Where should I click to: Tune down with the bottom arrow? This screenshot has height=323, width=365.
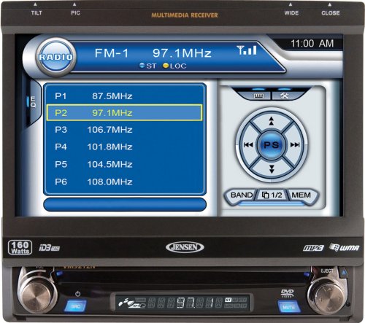pyautogui.click(x=272, y=169)
